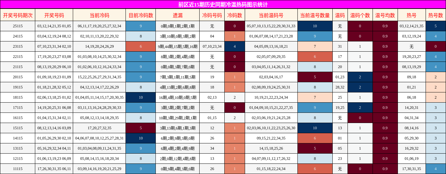Screen dimensions: 446x174
Task: Select the 当前冷码 column header
Action: click(99, 15)
